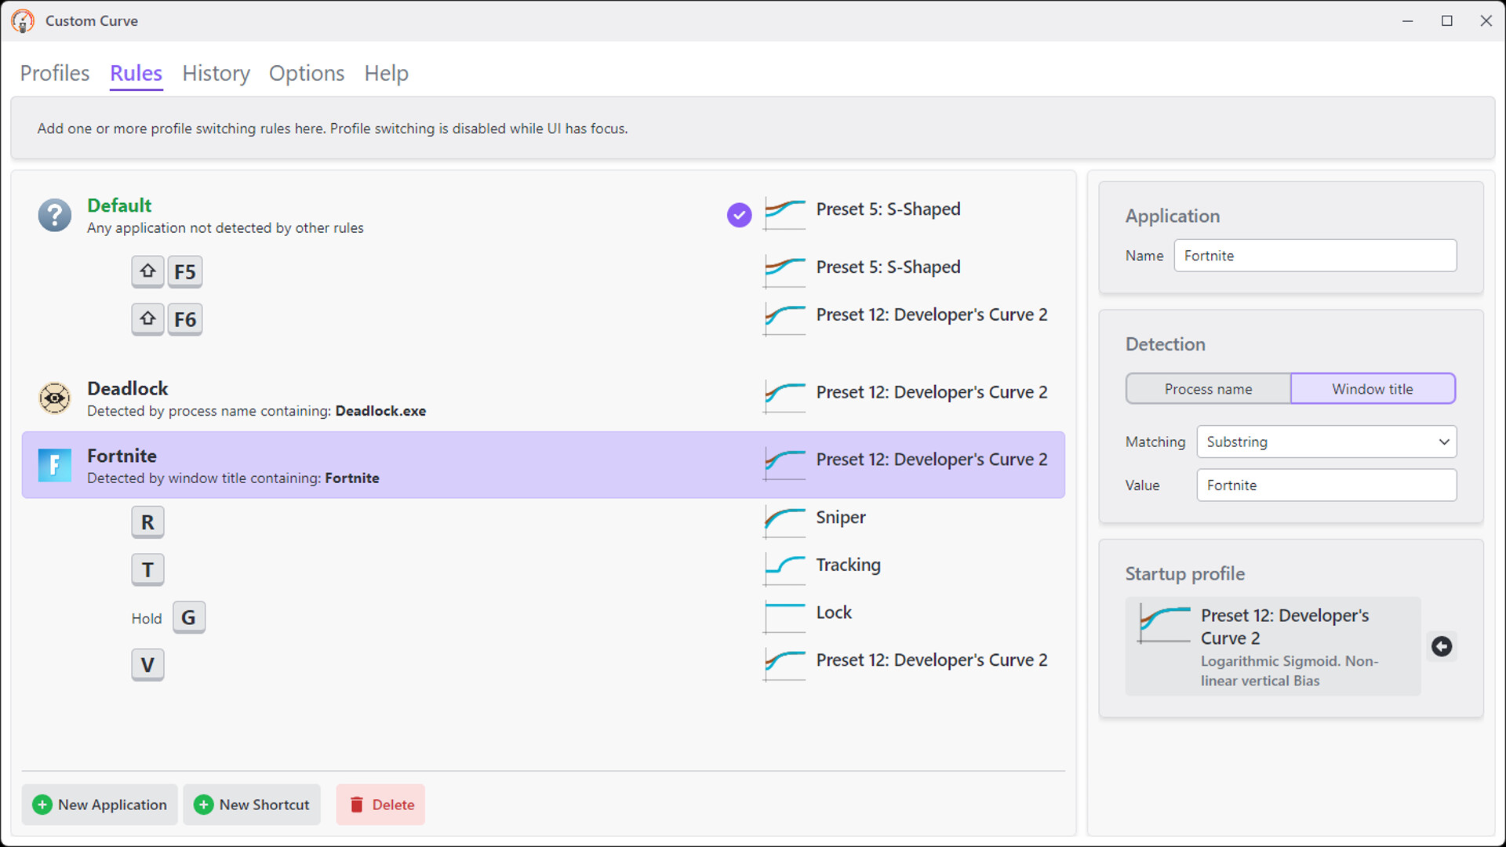The width and height of the screenshot is (1506, 847).
Task: Click the Delete button
Action: [x=380, y=805]
